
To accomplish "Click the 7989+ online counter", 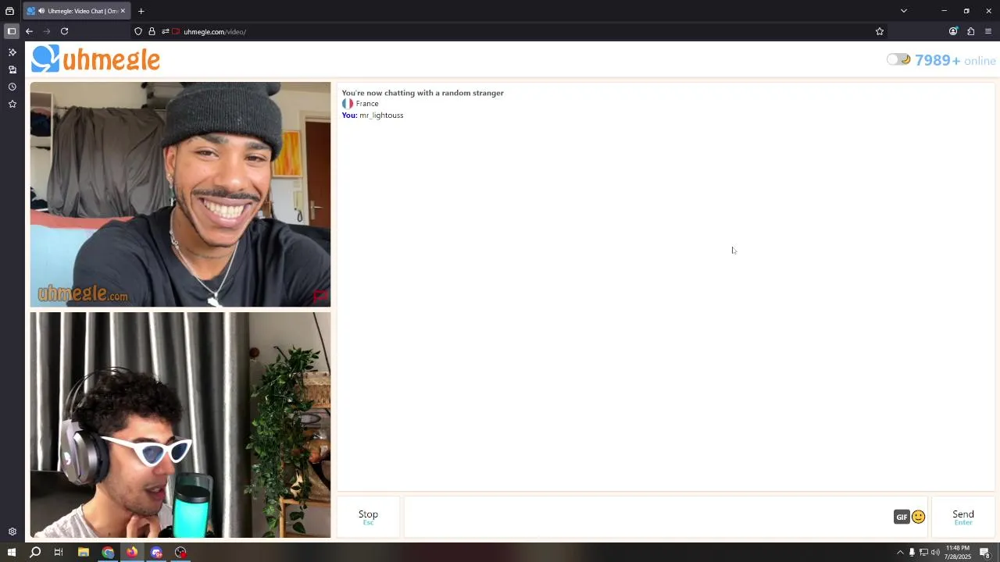I will click(955, 61).
